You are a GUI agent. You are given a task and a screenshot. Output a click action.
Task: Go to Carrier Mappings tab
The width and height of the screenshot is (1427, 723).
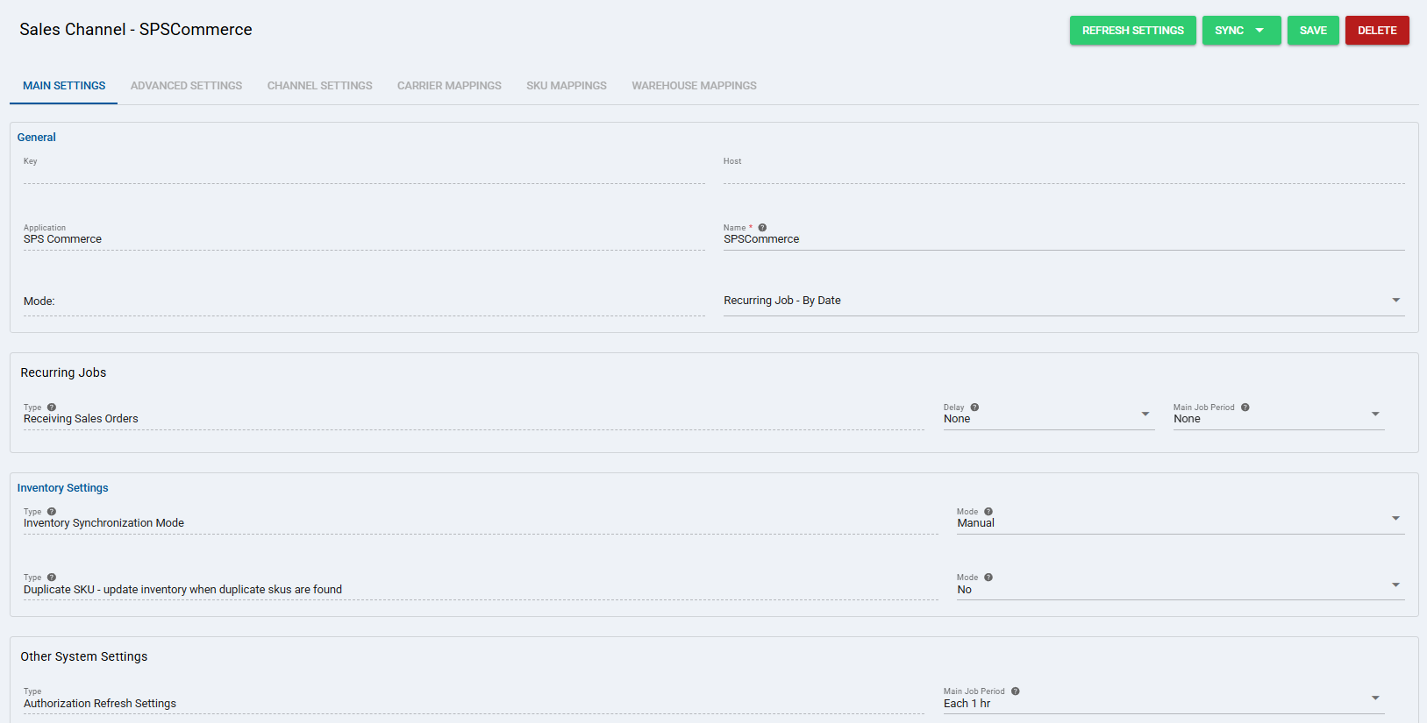449,86
